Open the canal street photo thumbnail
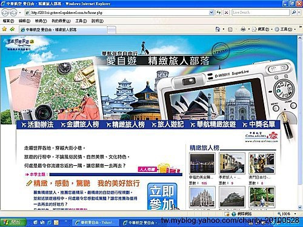Viewport: 303px width, 227px height. click(232, 163)
